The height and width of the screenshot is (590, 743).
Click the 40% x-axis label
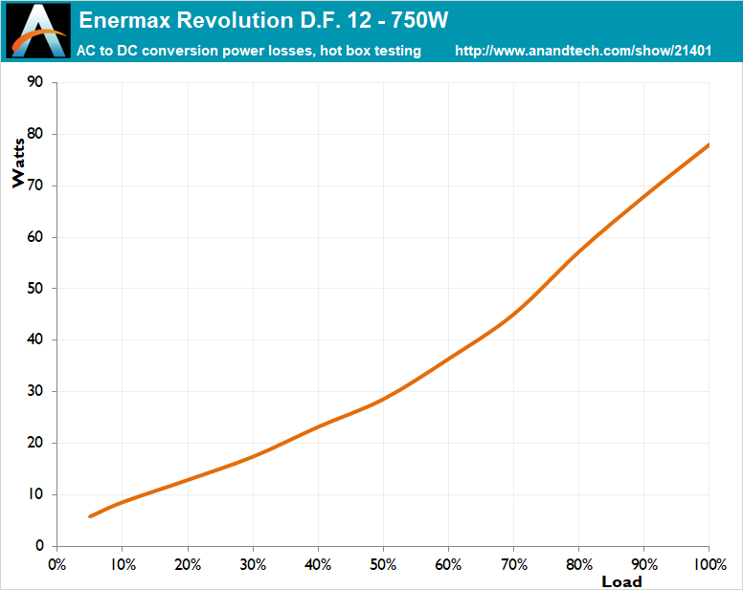318,564
